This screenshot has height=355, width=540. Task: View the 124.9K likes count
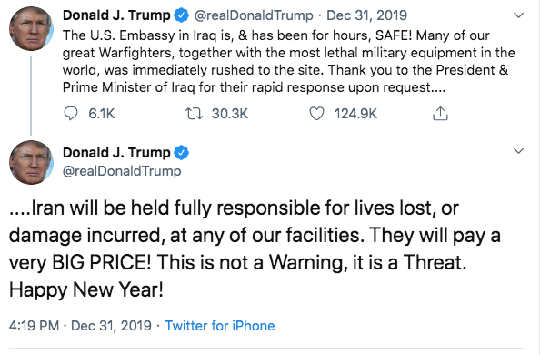coord(355,114)
